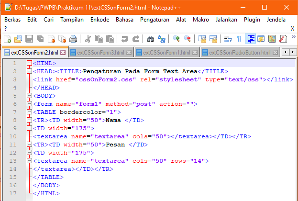Open the Function List icon
Image resolution: width=298 pixels, height=201 pixels.
point(283,39)
